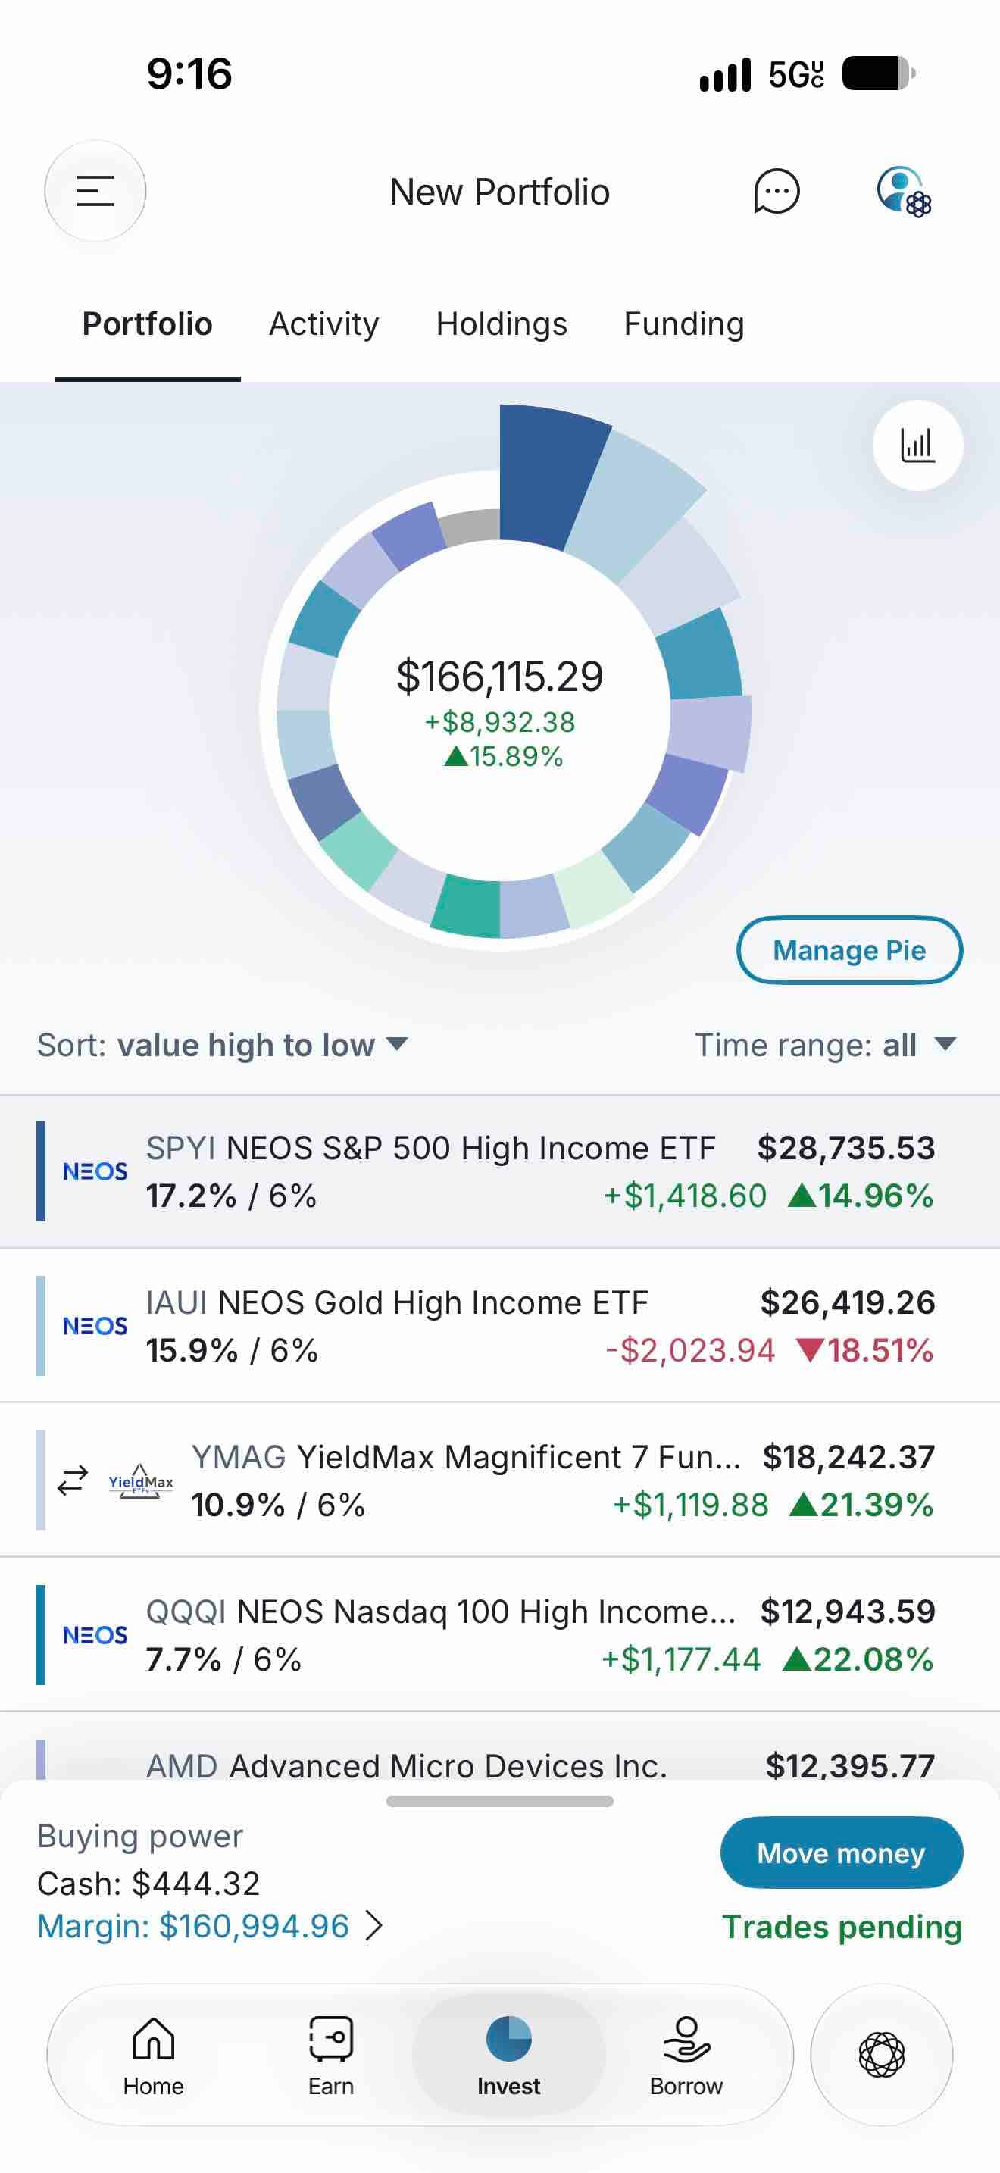Tap the Manage Pie button
Image resolution: width=1000 pixels, height=2173 pixels.
(x=849, y=950)
